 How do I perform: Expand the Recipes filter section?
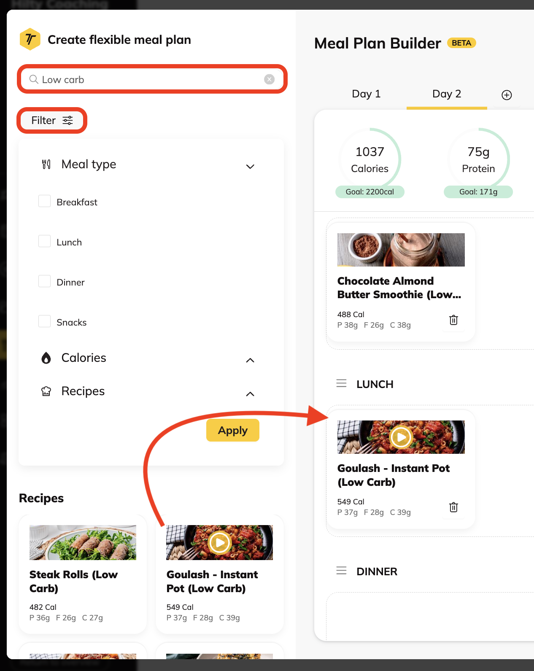[250, 394]
